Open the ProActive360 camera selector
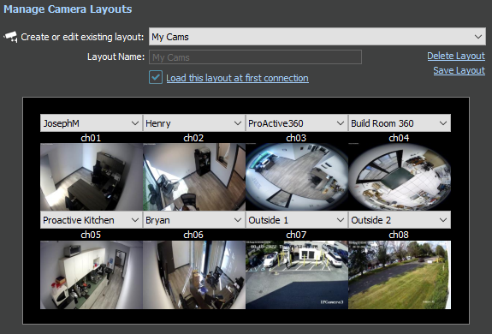The height and width of the screenshot is (334, 492). (x=297, y=123)
